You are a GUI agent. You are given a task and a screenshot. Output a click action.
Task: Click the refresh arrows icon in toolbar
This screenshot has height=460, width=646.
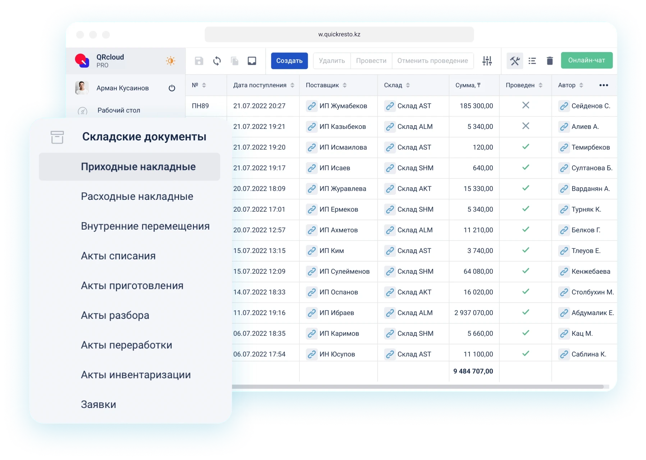tap(217, 61)
